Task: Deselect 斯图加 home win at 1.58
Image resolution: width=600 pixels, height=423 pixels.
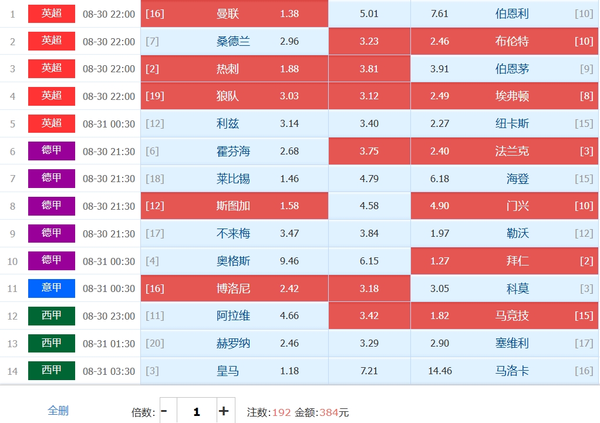Action: (234, 206)
